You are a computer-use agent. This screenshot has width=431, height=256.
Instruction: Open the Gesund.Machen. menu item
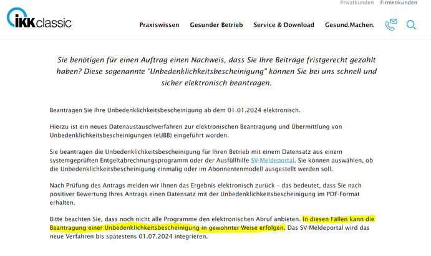[x=350, y=25]
